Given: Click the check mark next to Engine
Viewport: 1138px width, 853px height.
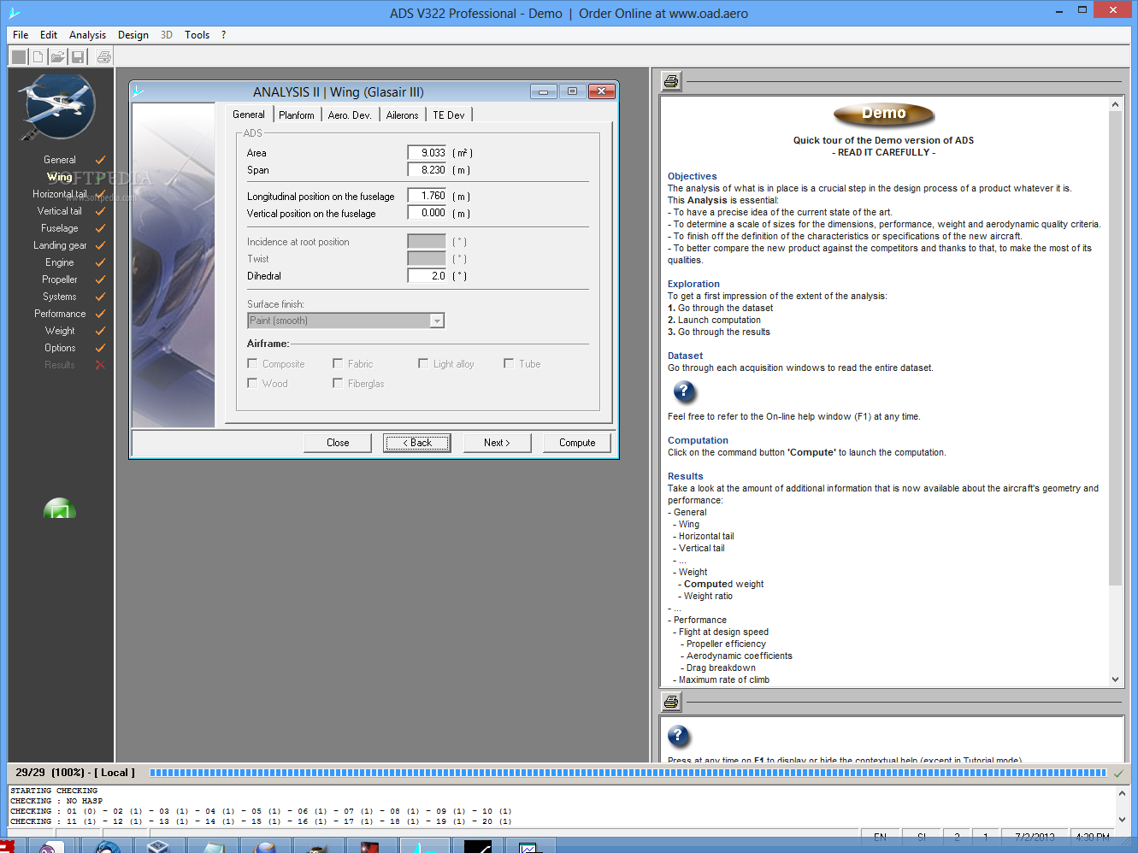Looking at the screenshot, I should tap(100, 262).
